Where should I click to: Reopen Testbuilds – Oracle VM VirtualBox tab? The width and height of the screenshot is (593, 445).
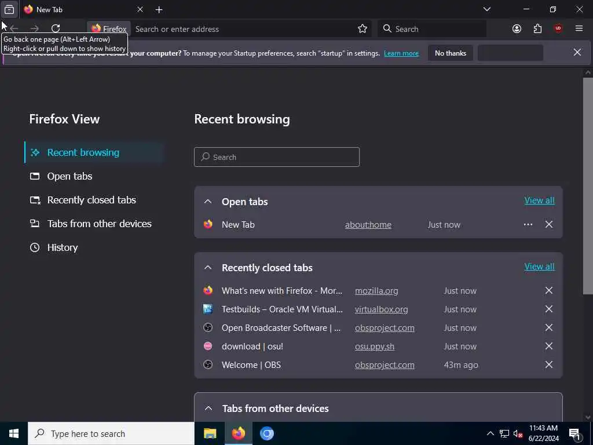pos(282,309)
